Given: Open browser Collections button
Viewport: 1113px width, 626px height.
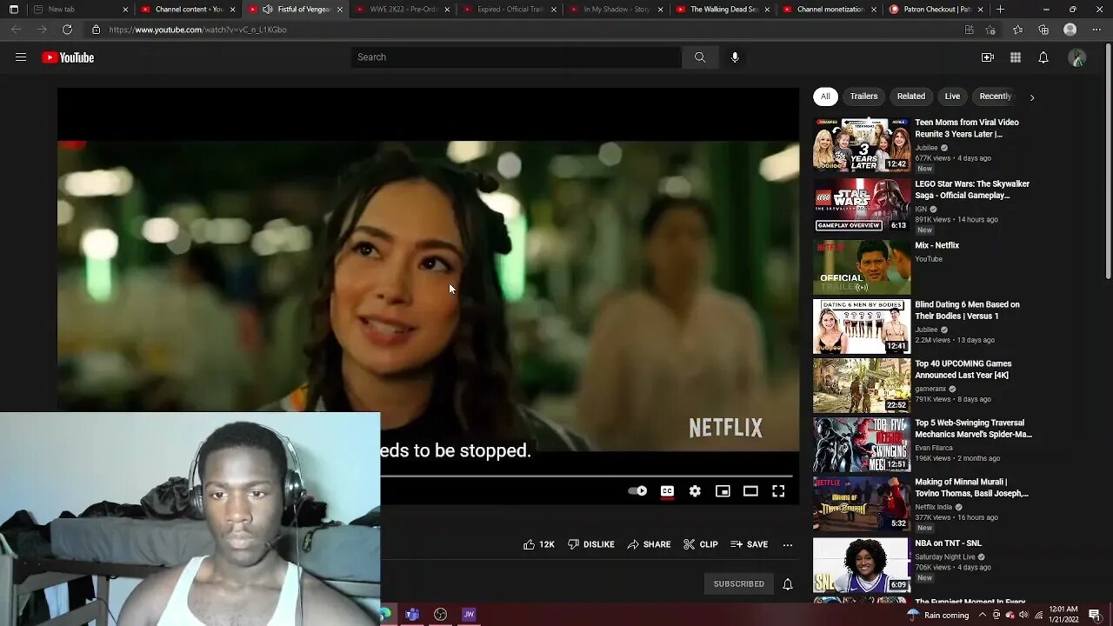Looking at the screenshot, I should click(x=1043, y=30).
